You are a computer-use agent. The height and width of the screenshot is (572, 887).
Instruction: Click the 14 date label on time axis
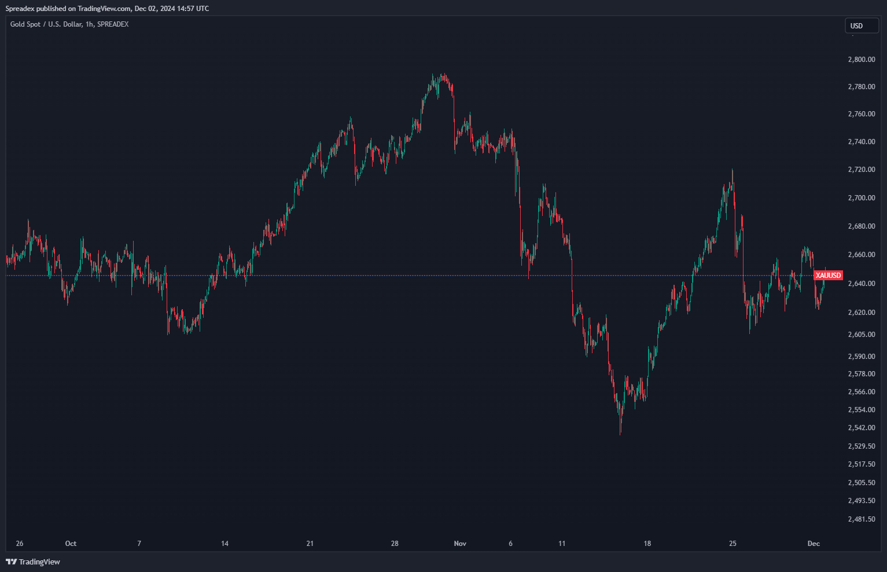tap(224, 544)
